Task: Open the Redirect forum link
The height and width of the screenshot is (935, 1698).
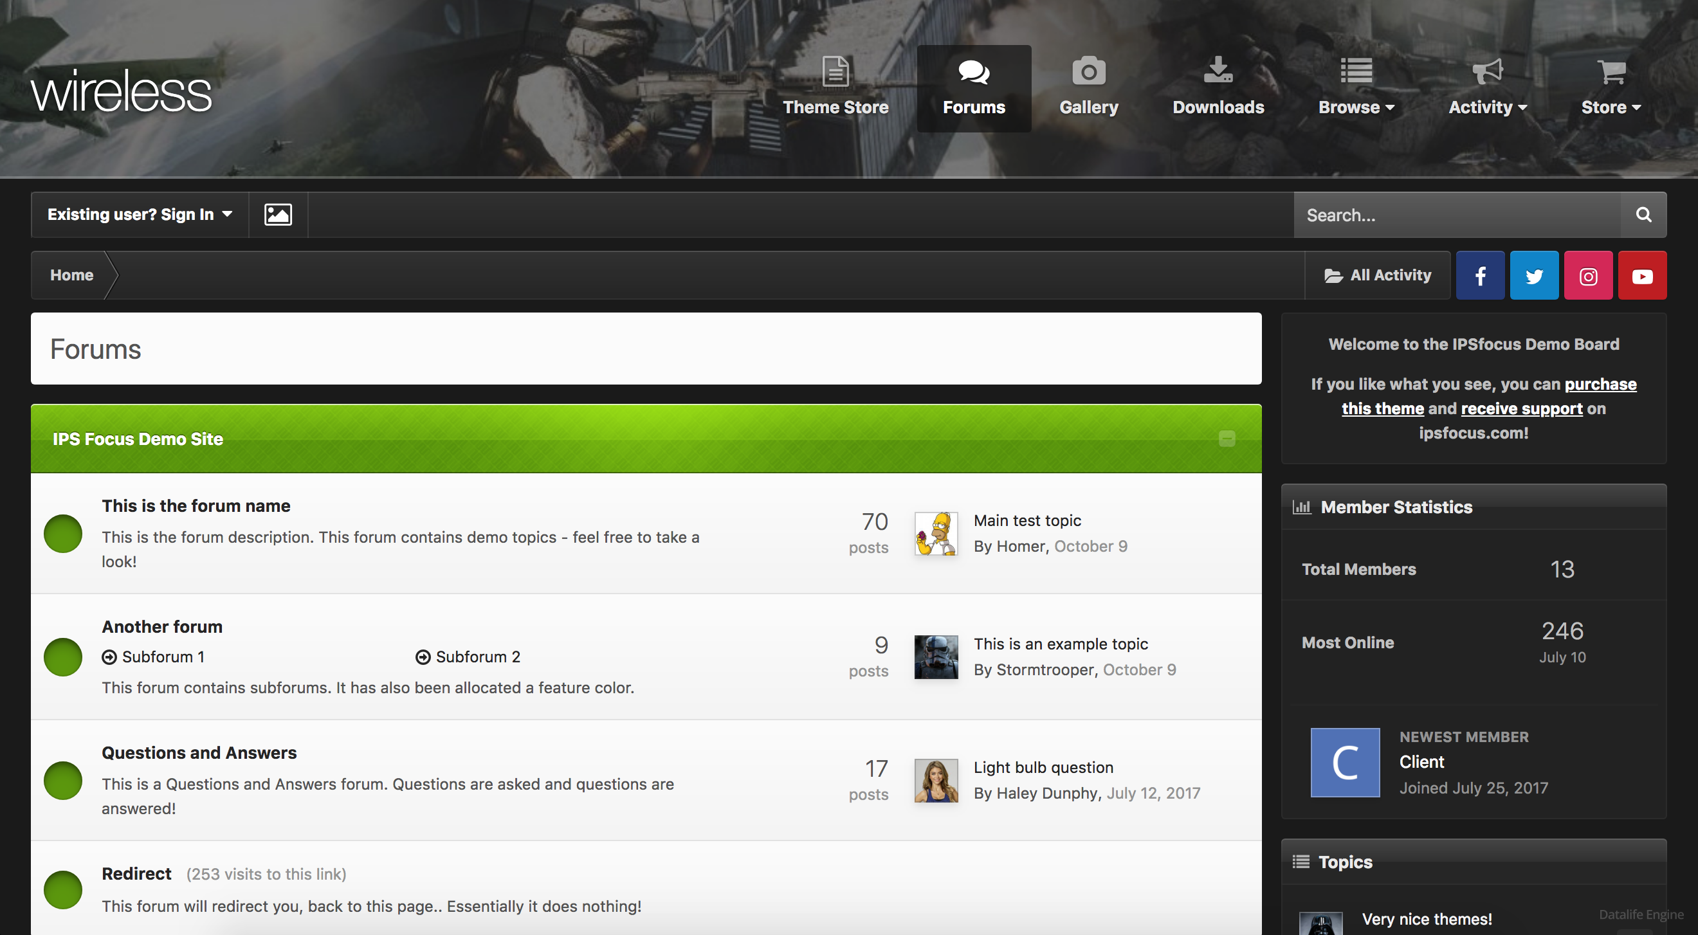Action: [x=136, y=874]
